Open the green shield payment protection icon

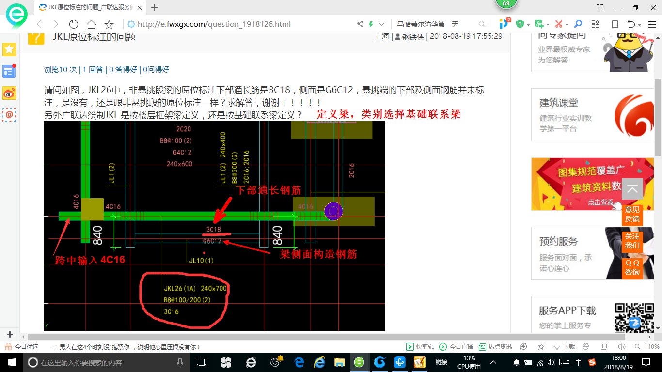point(520,24)
